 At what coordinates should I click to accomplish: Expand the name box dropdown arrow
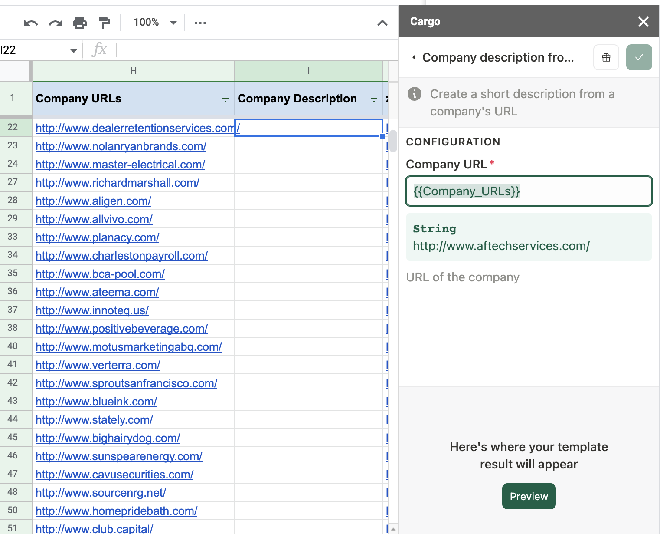tap(73, 51)
